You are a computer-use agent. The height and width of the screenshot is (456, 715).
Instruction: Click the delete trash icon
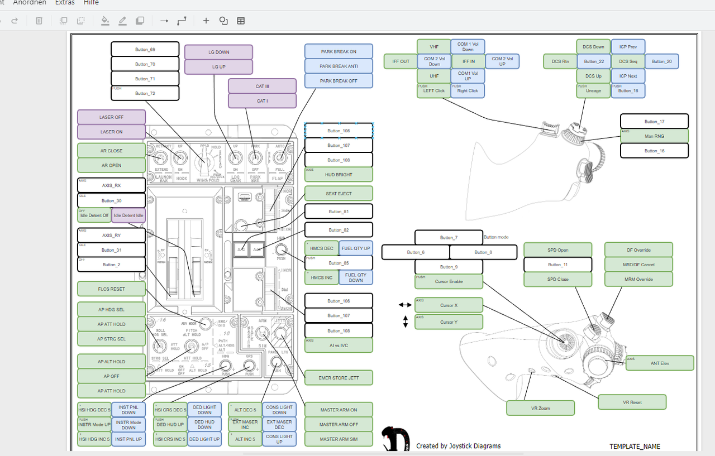click(x=39, y=21)
